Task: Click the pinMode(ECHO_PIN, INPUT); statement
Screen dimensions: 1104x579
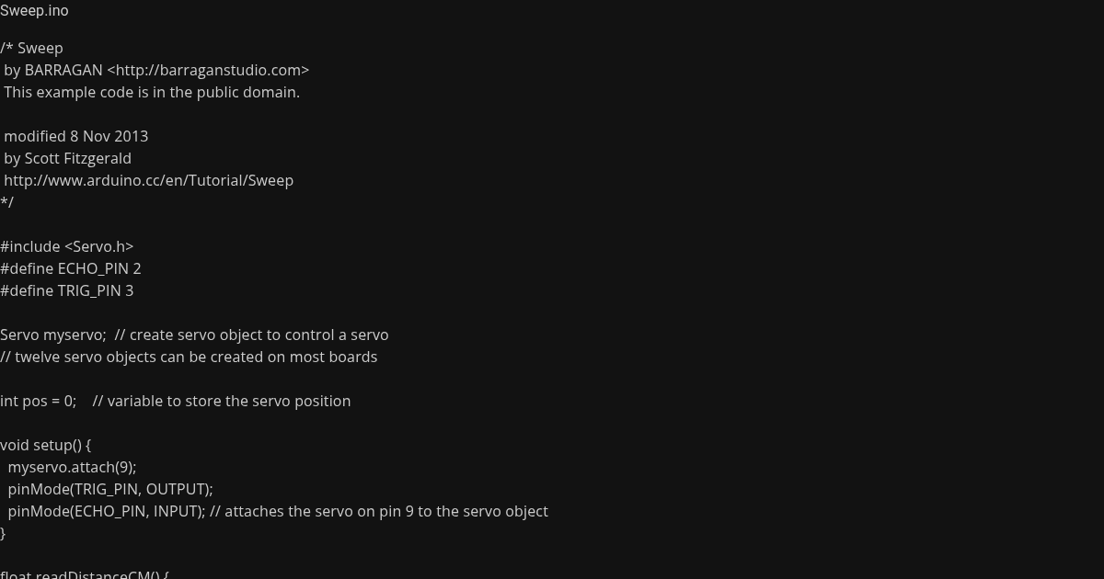Action: 106,511
